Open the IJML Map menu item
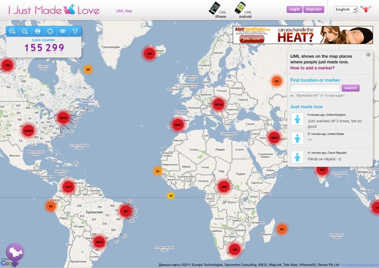379x268 pixels. click(x=124, y=11)
